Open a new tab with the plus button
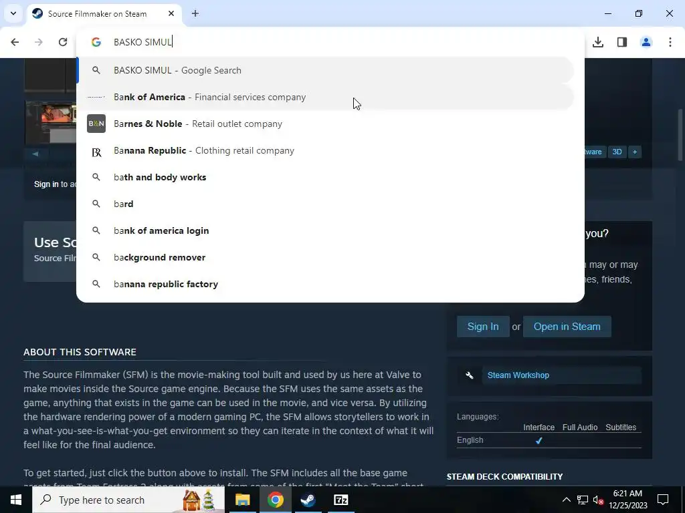685x513 pixels. point(195,13)
